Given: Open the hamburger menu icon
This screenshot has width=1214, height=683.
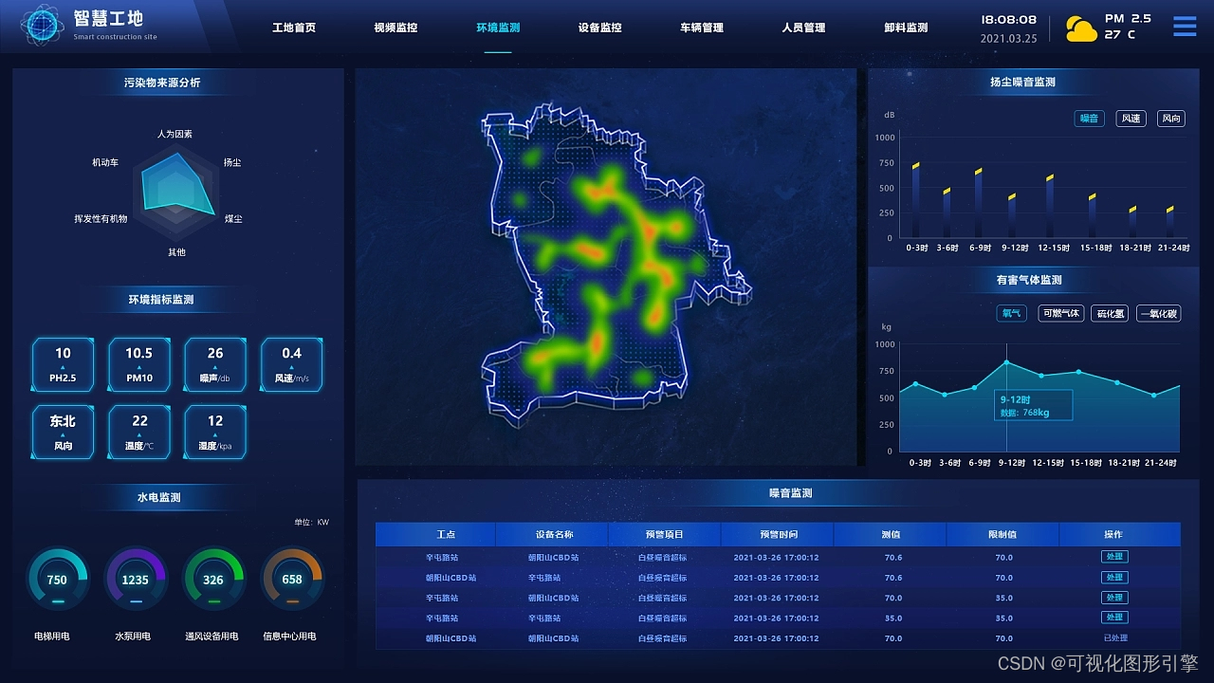Looking at the screenshot, I should 1185,27.
